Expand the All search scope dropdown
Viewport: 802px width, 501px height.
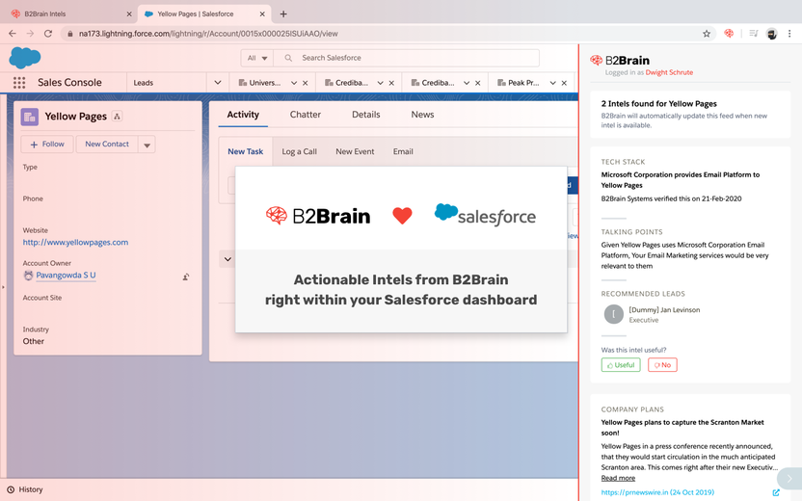point(257,58)
